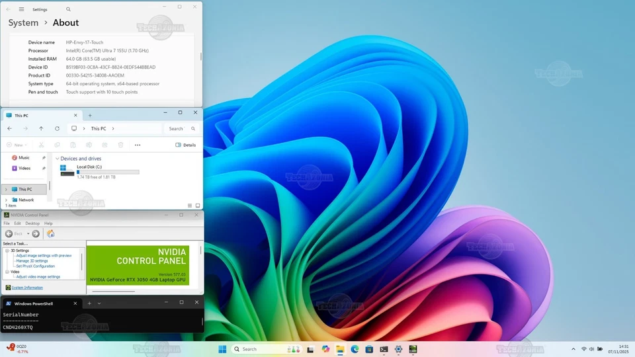This screenshot has height=357, width=635.
Task: Switch to details list view in File Explorer
Action: 190,206
